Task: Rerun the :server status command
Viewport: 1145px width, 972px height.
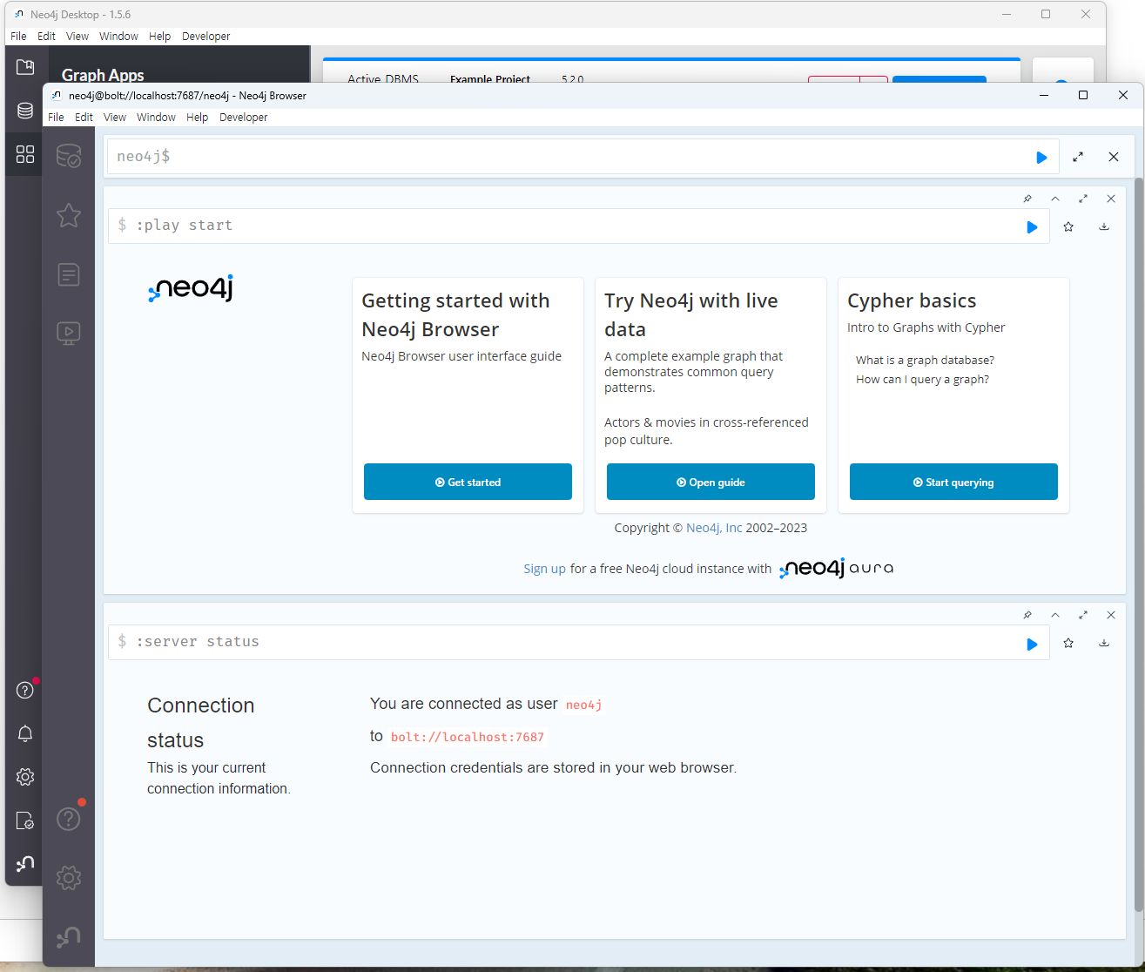Action: click(1032, 645)
